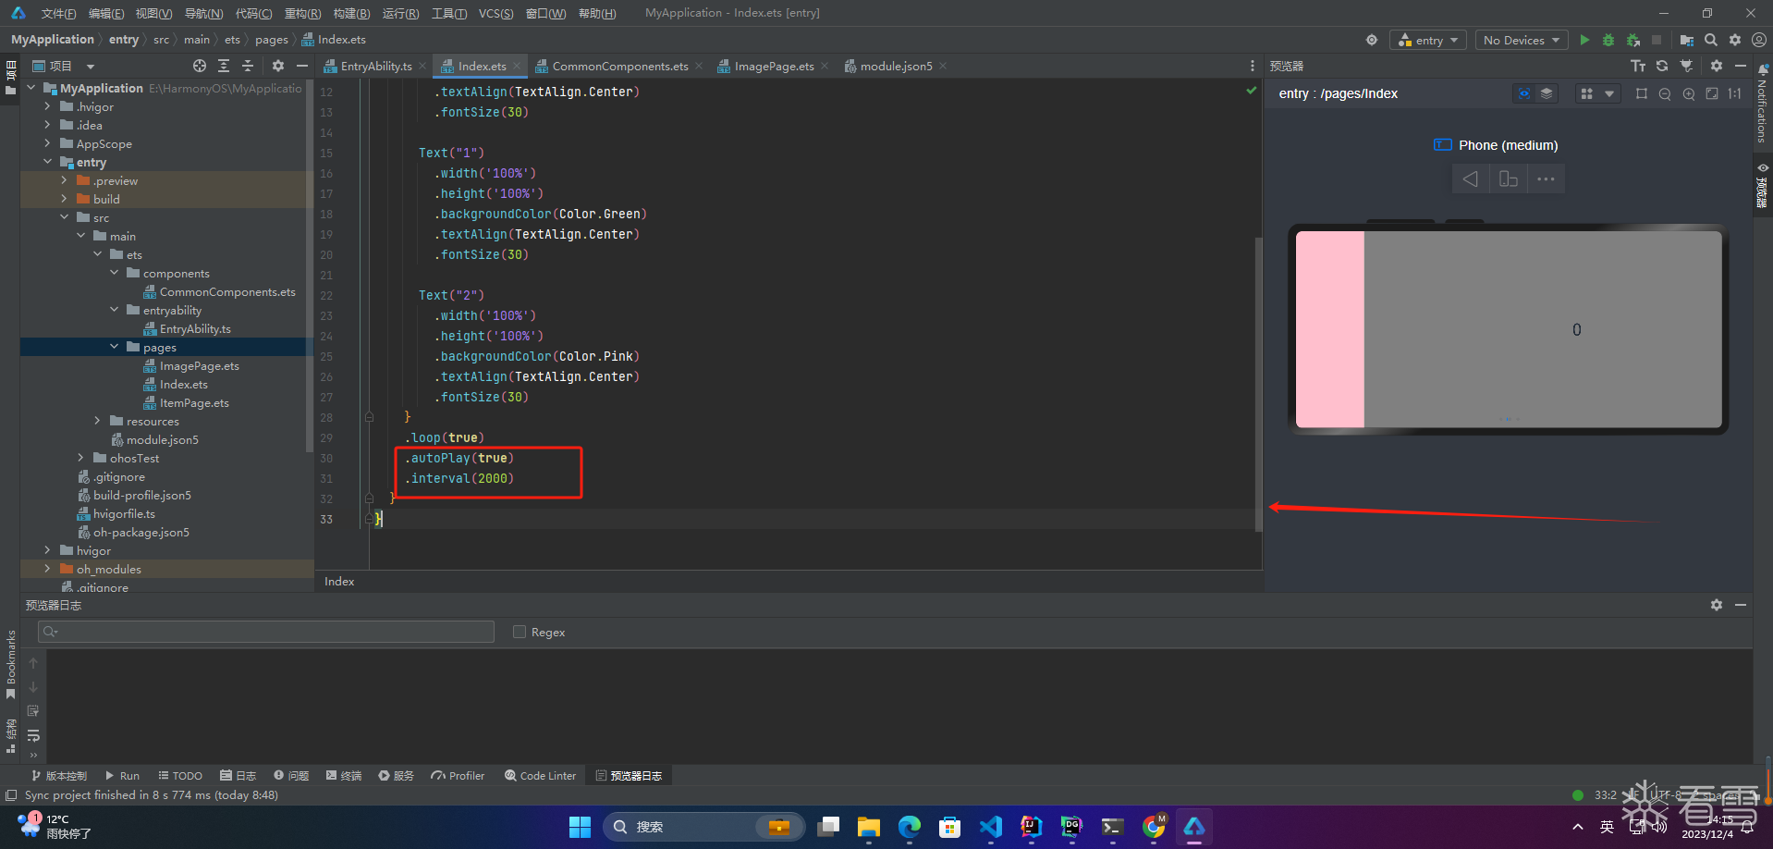The height and width of the screenshot is (849, 1773).
Task: Click the crosshair icon left of entry dropdown
Action: click(x=1372, y=40)
